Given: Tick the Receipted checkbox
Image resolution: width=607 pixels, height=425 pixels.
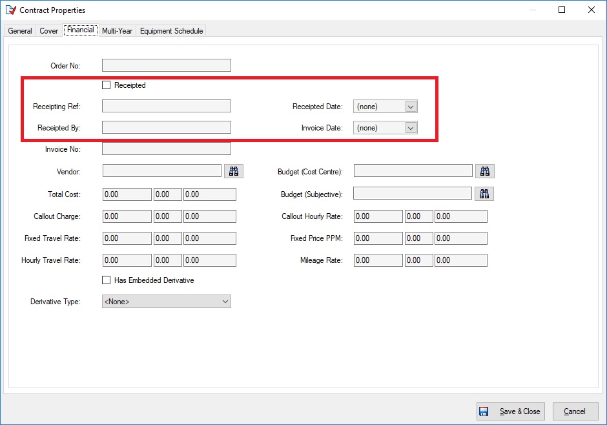Looking at the screenshot, I should (x=107, y=85).
